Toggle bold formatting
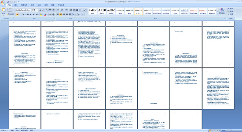 (17, 14)
